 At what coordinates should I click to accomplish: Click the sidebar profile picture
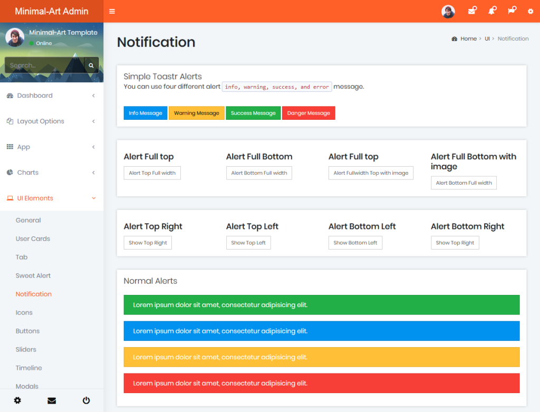[x=15, y=37]
